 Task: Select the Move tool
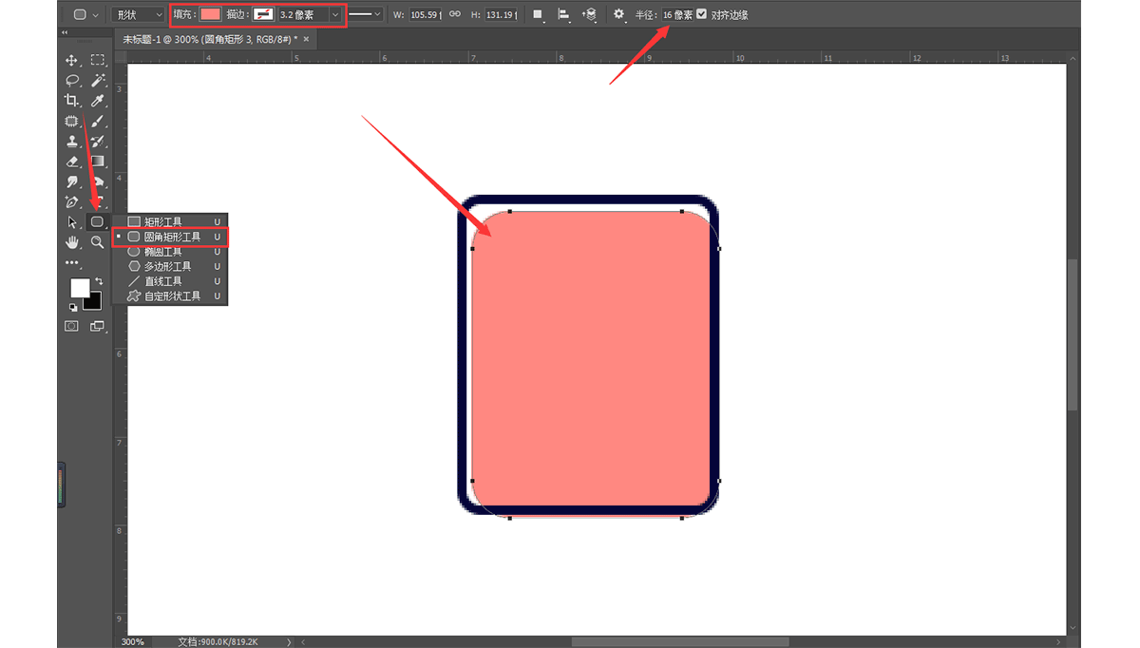pyautogui.click(x=72, y=60)
